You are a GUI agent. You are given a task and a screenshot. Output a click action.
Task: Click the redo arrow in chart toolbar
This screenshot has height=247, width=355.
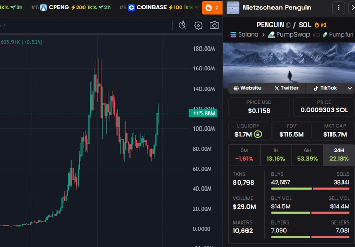point(3,25)
